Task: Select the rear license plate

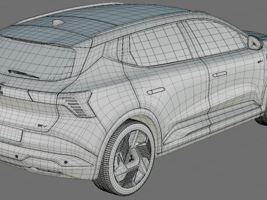Action: click(11, 133)
